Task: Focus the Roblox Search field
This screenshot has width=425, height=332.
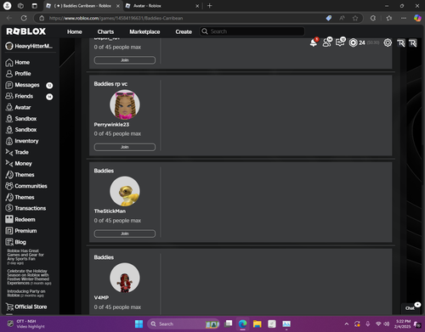Action: [x=252, y=31]
